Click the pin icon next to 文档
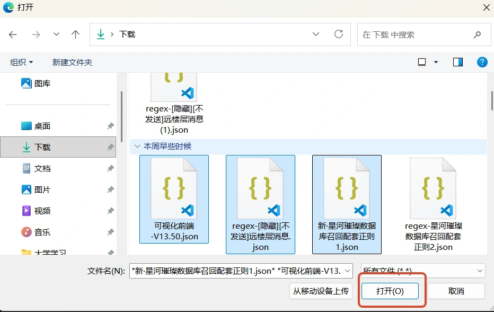 [x=110, y=168]
